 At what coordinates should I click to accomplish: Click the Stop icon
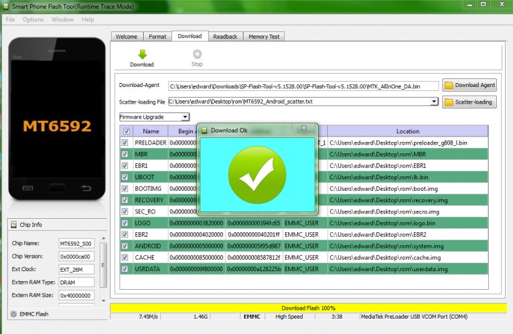click(197, 54)
